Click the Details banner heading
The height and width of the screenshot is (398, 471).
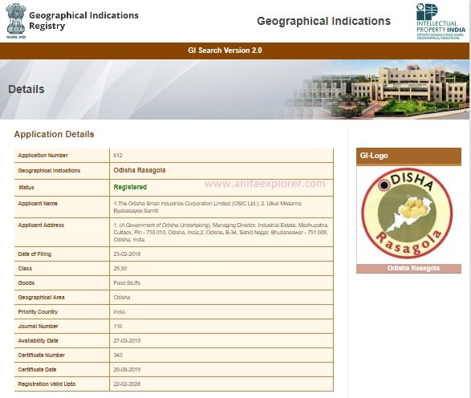point(26,89)
